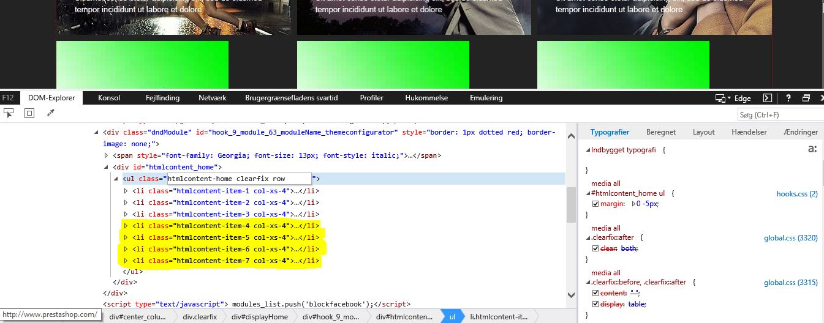The width and height of the screenshot is (824, 323).
Task: Click the div#displayHome breadcrumb
Action: (x=260, y=316)
